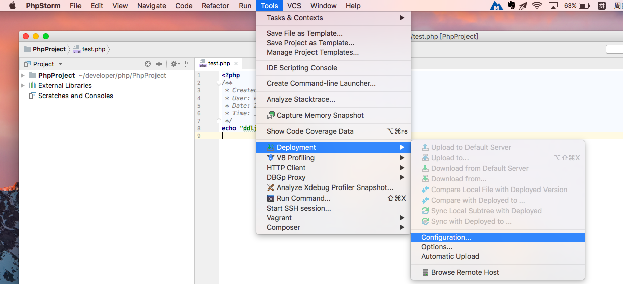Click the Browse Remote Host icon
This screenshot has height=284, width=623.
(425, 272)
